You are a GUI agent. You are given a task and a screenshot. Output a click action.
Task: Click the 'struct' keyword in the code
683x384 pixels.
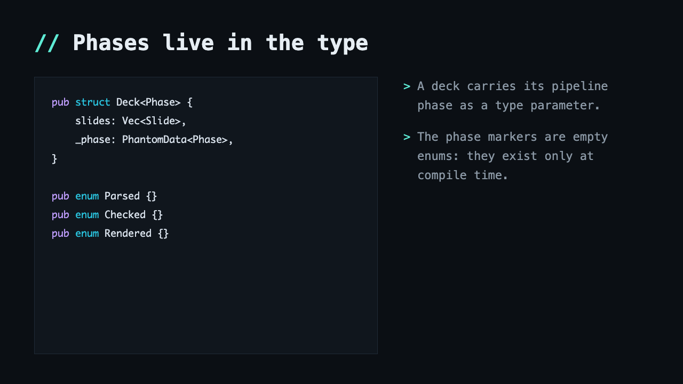coord(93,102)
